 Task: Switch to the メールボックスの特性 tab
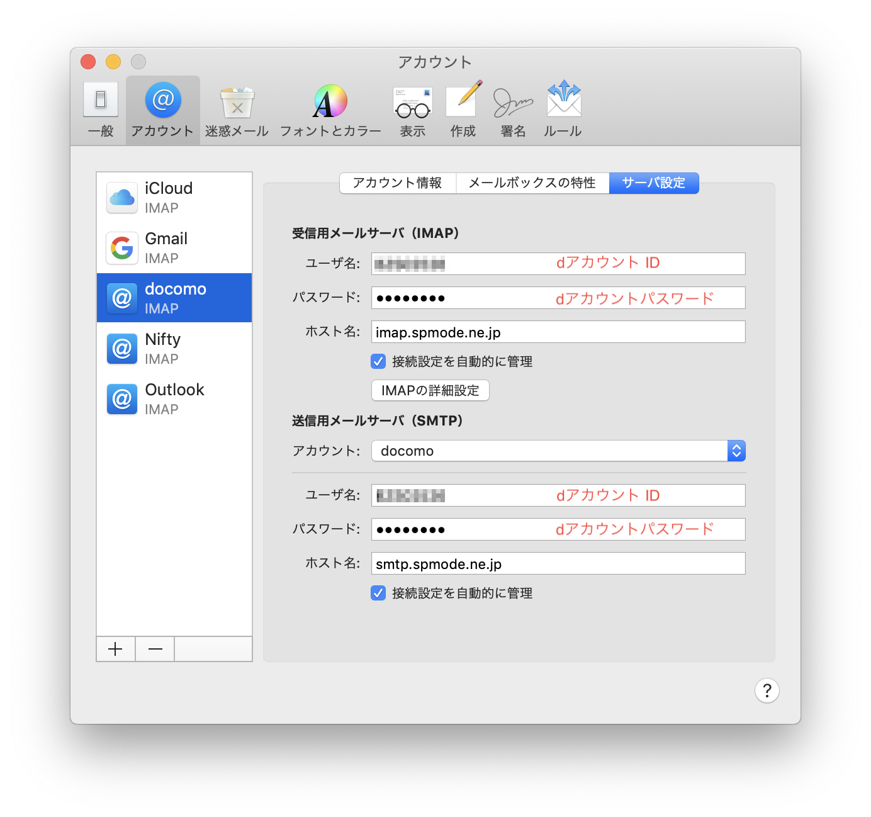click(532, 183)
